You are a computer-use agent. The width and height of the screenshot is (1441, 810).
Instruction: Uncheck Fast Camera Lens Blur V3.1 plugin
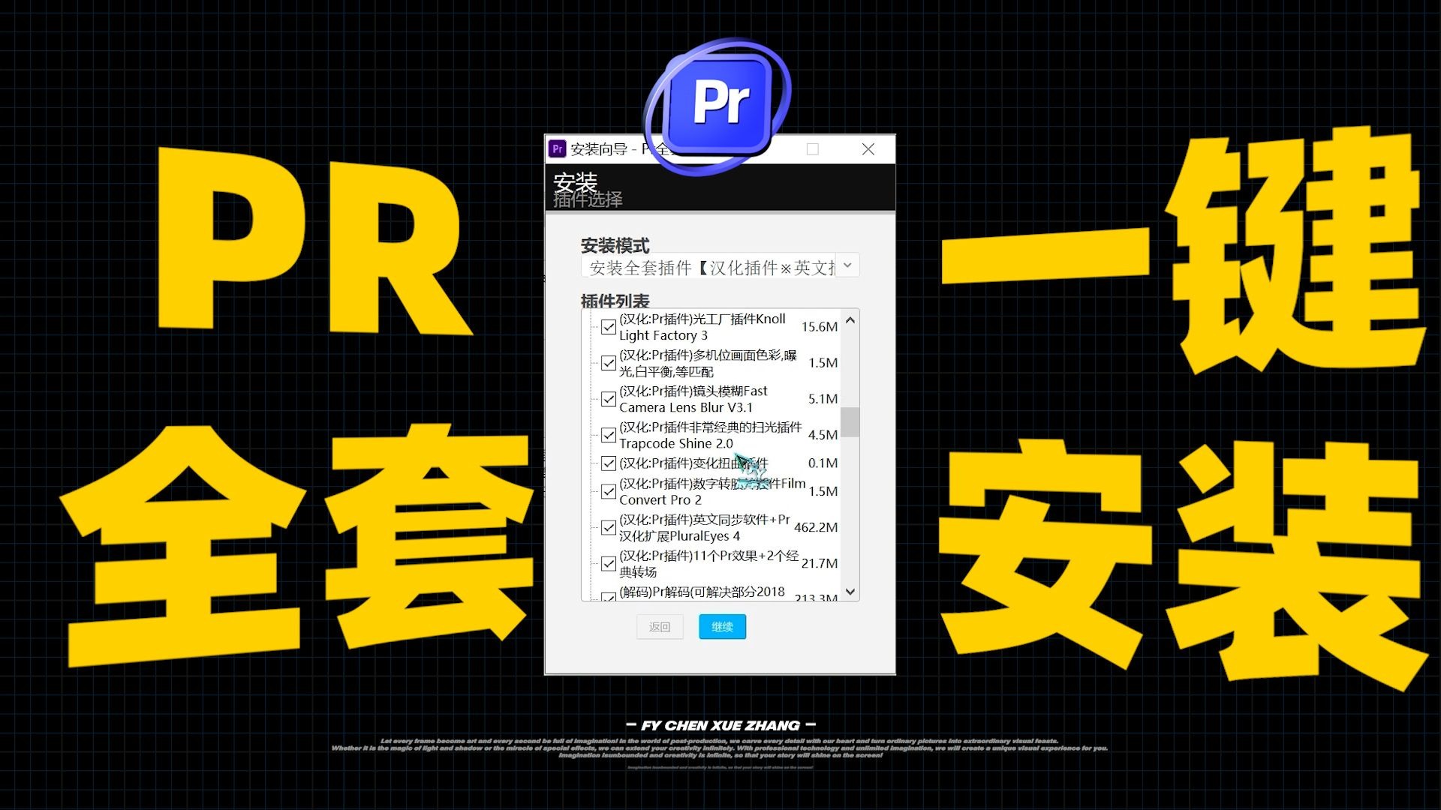pos(609,399)
